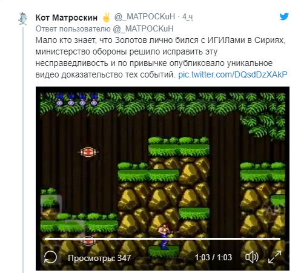Click the Twitter bird logo icon
The image size is (301, 273).
pyautogui.click(x=284, y=16)
